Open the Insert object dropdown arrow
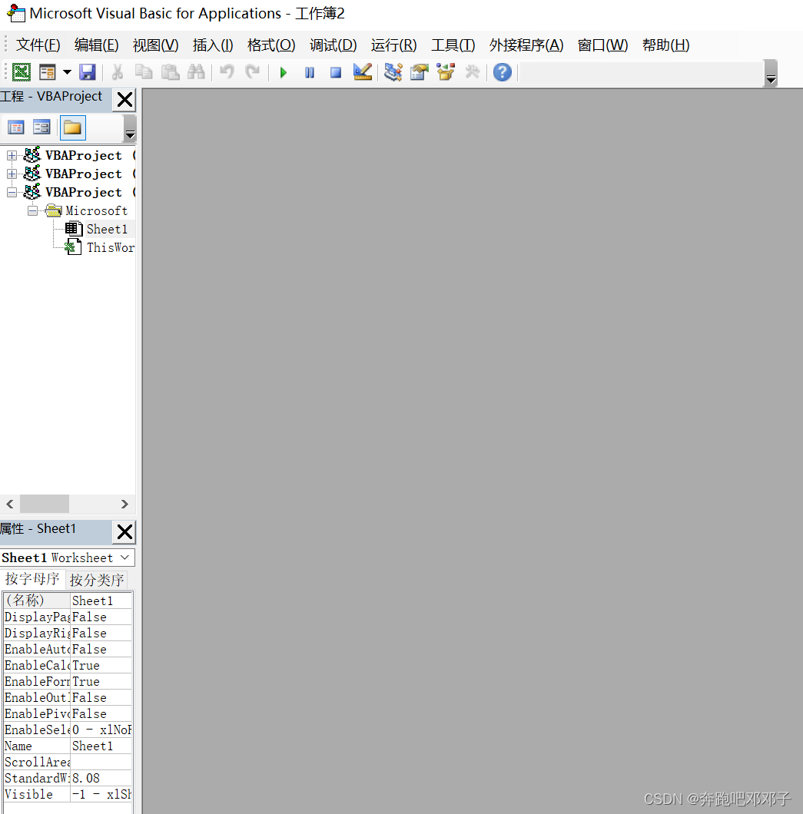Image resolution: width=803 pixels, height=814 pixels. pyautogui.click(x=67, y=72)
